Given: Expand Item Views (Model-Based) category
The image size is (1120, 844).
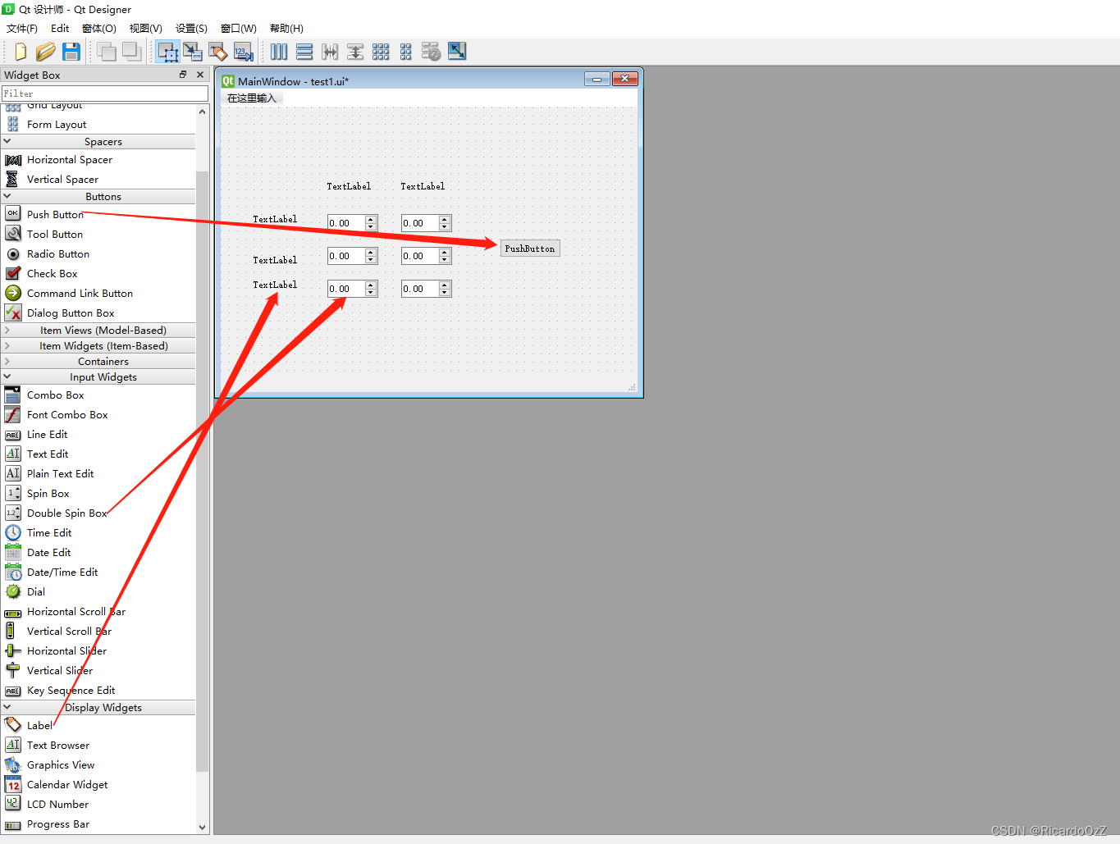Looking at the screenshot, I should 7,330.
